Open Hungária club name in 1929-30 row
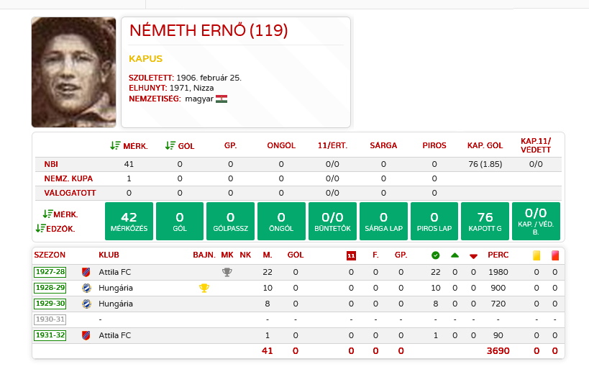589x377 pixels. point(115,304)
